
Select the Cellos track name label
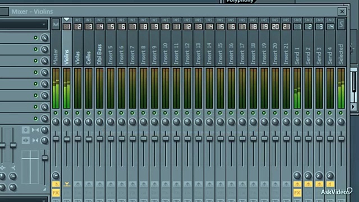pos(89,58)
